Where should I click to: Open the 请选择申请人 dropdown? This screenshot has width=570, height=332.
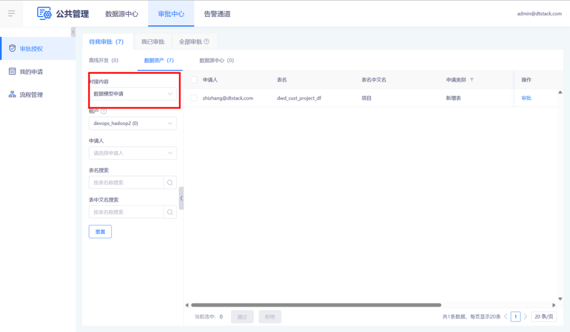132,152
